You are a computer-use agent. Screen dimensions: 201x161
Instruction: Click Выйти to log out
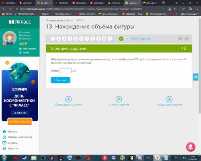[x=24, y=52]
